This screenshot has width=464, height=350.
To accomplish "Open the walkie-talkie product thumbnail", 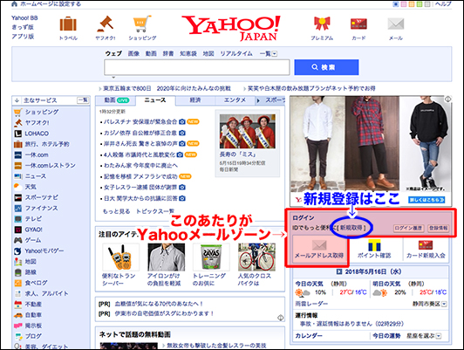I will pos(120,257).
